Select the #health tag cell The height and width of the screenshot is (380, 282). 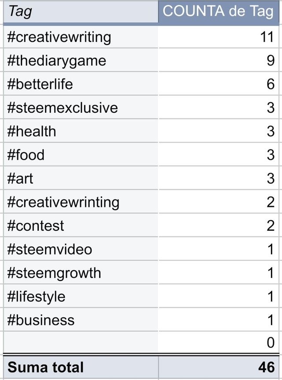pos(81,131)
